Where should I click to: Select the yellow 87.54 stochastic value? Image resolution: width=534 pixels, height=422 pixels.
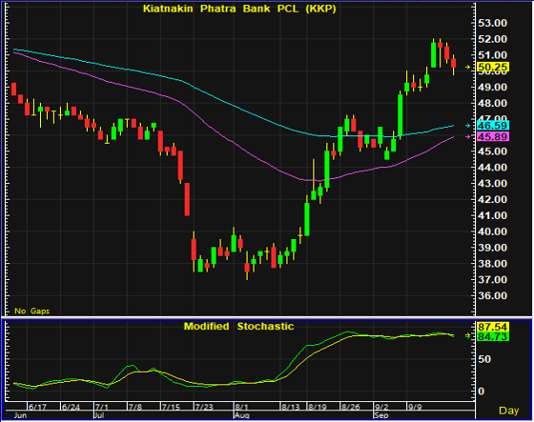coord(493,327)
